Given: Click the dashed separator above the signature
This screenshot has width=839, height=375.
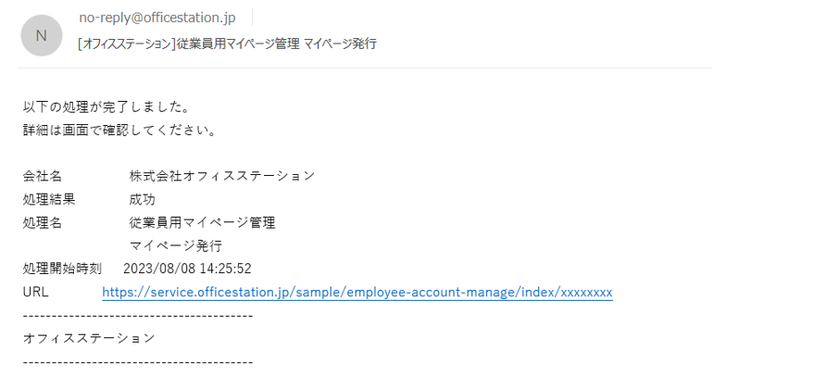Looking at the screenshot, I should tap(137, 316).
